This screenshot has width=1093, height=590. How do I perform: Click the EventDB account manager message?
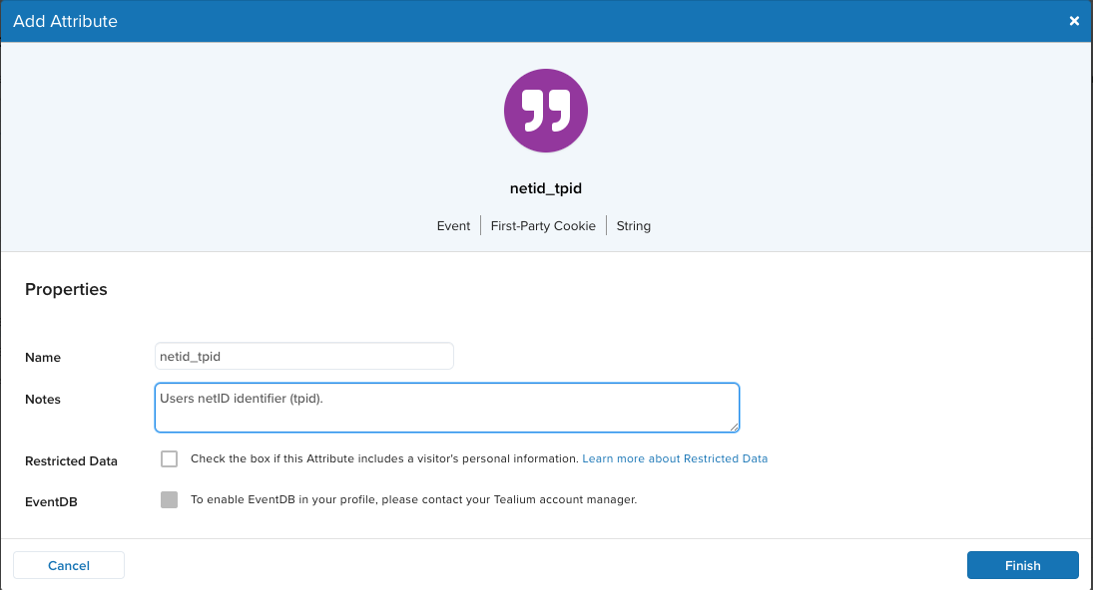click(x=413, y=499)
